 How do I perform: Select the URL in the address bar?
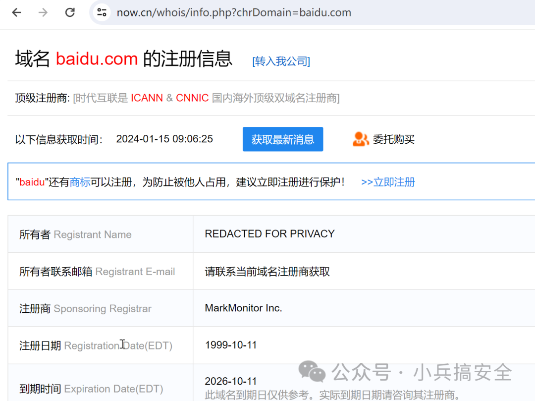point(233,12)
